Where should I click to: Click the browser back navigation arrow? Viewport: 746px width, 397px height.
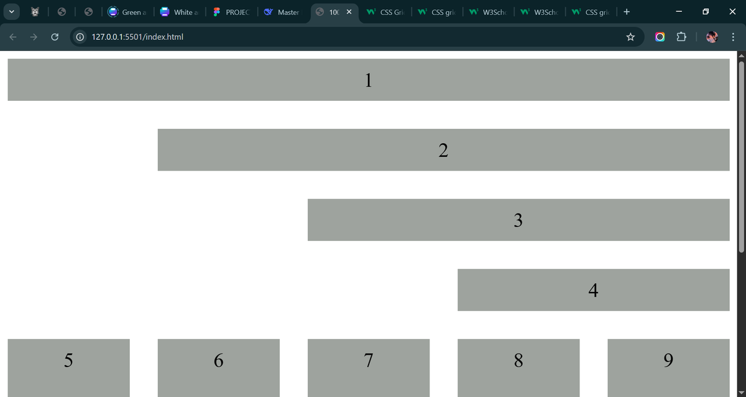click(12, 37)
